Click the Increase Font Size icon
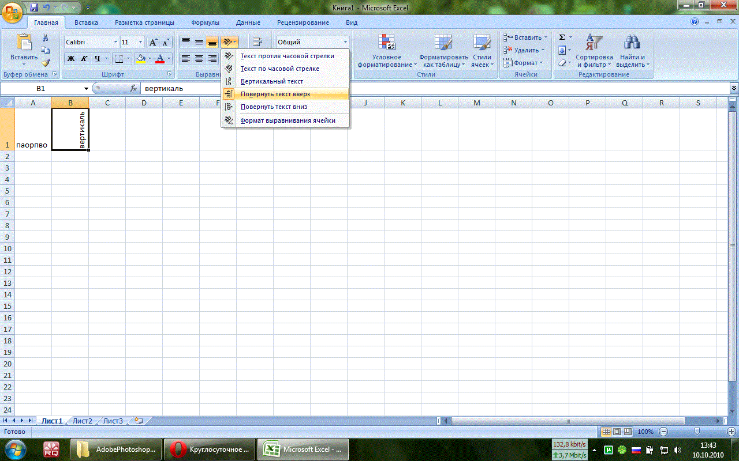 154,42
